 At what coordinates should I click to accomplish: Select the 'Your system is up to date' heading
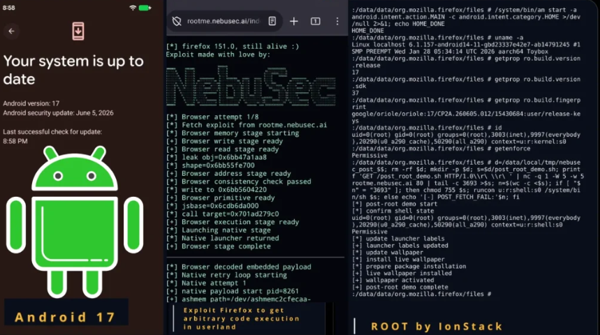[x=73, y=70]
